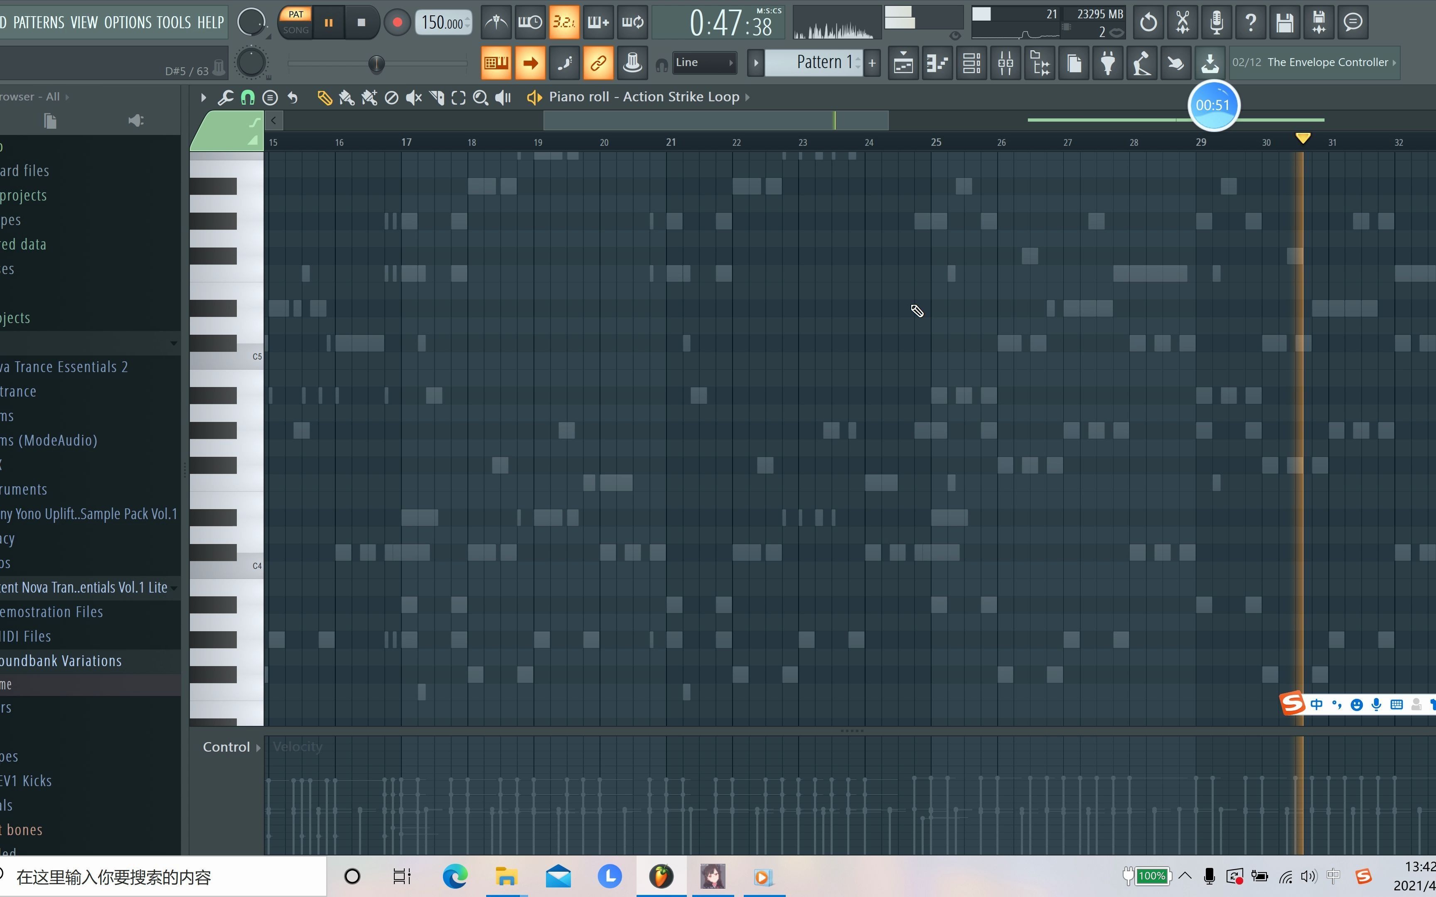The height and width of the screenshot is (897, 1436).
Task: Toggle the metronome
Action: pyautogui.click(x=496, y=22)
